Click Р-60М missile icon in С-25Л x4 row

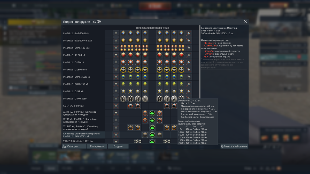[116, 106]
